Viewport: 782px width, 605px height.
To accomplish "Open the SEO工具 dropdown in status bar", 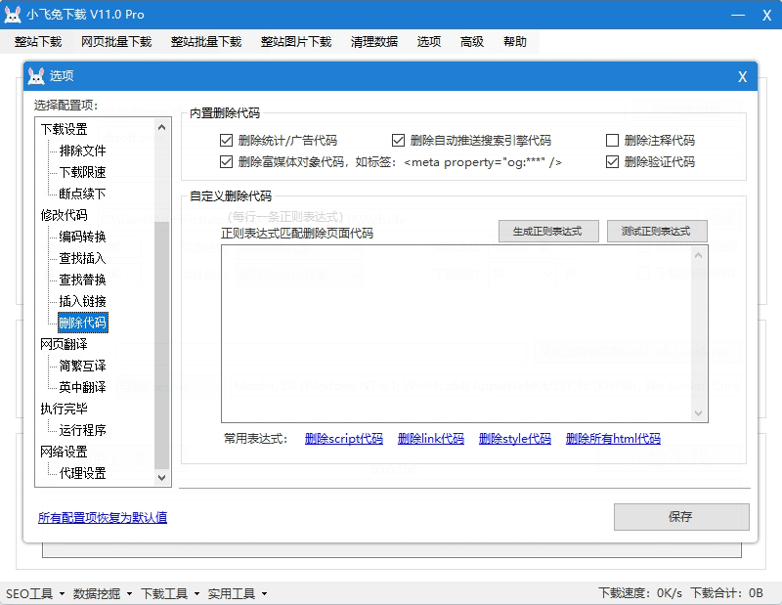I will coord(34,593).
